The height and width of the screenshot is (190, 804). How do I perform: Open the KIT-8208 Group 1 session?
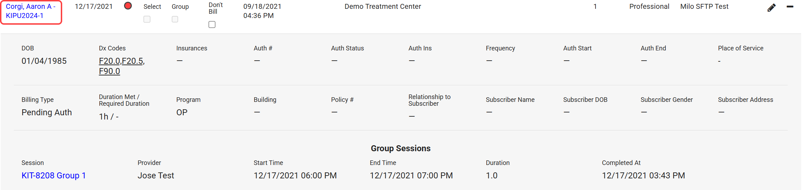coord(54,176)
